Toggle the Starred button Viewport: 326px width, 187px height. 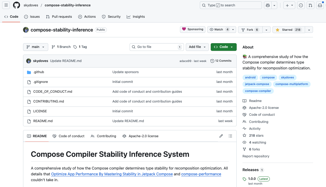pyautogui.click(x=289, y=30)
